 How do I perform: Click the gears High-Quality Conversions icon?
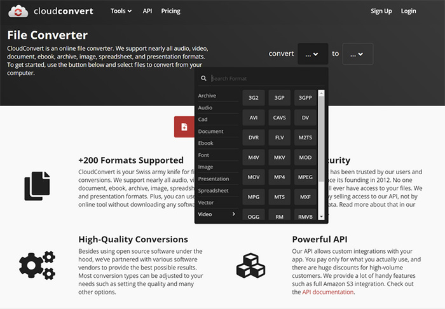point(37,265)
